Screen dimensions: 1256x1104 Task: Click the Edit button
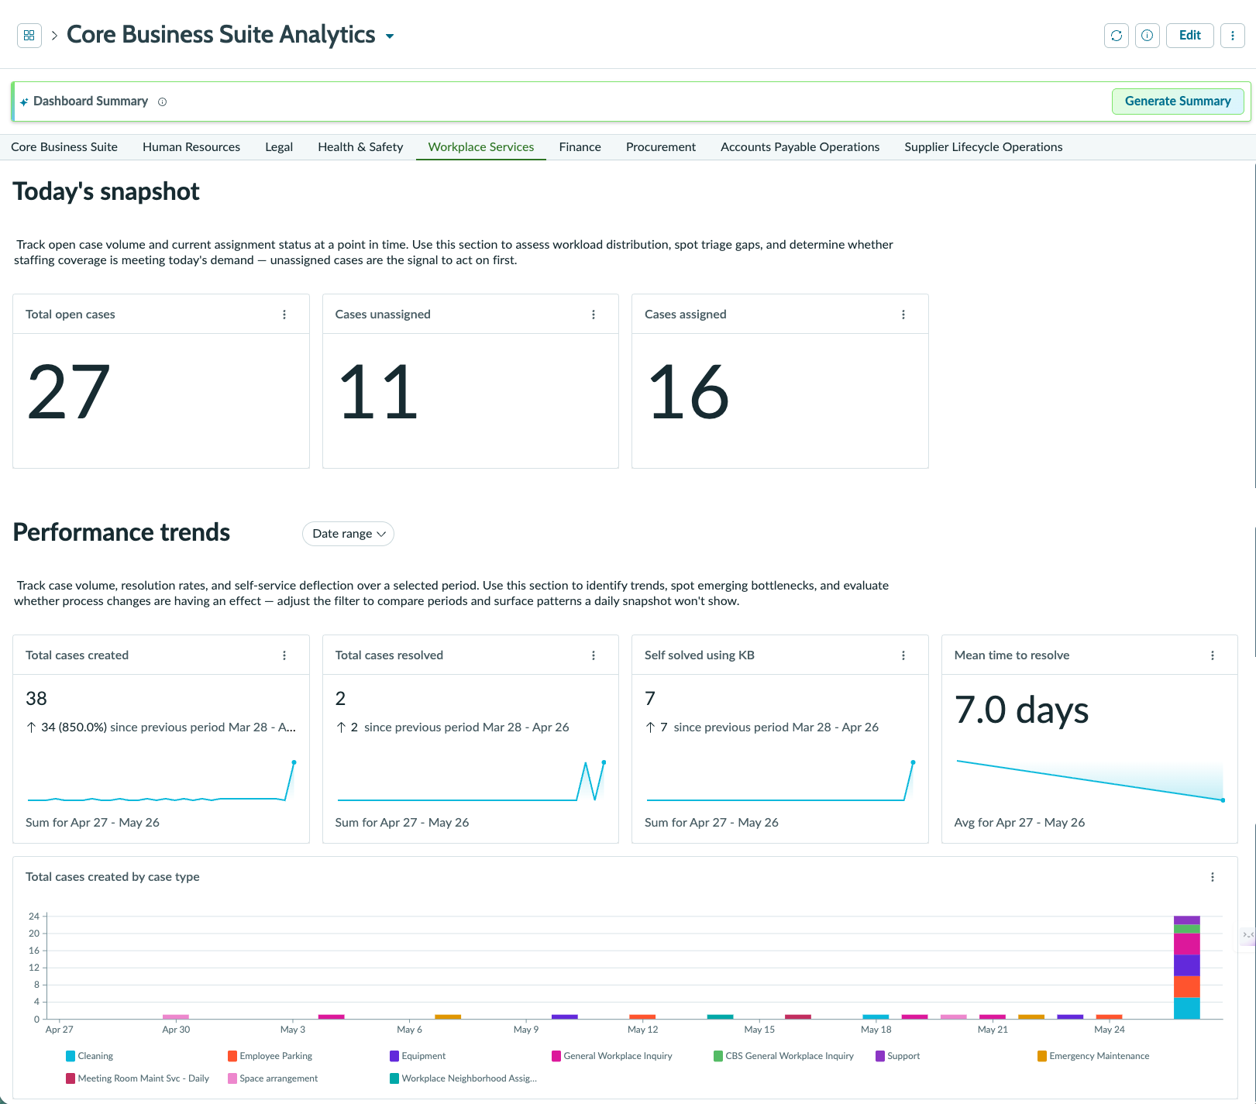pyautogui.click(x=1190, y=36)
